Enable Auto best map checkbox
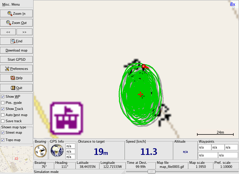The width and height of the screenshot is (239, 174). tap(3, 115)
